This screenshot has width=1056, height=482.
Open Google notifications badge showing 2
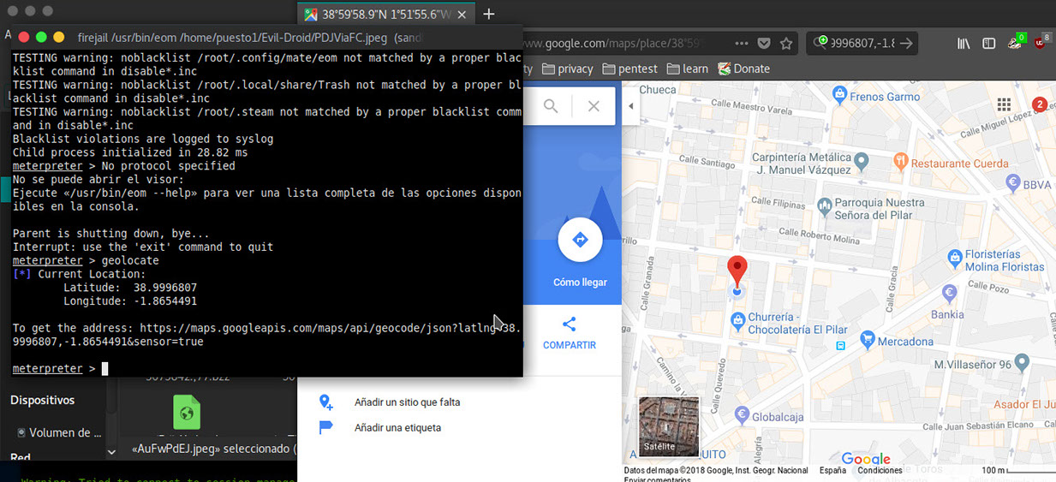point(1040,104)
